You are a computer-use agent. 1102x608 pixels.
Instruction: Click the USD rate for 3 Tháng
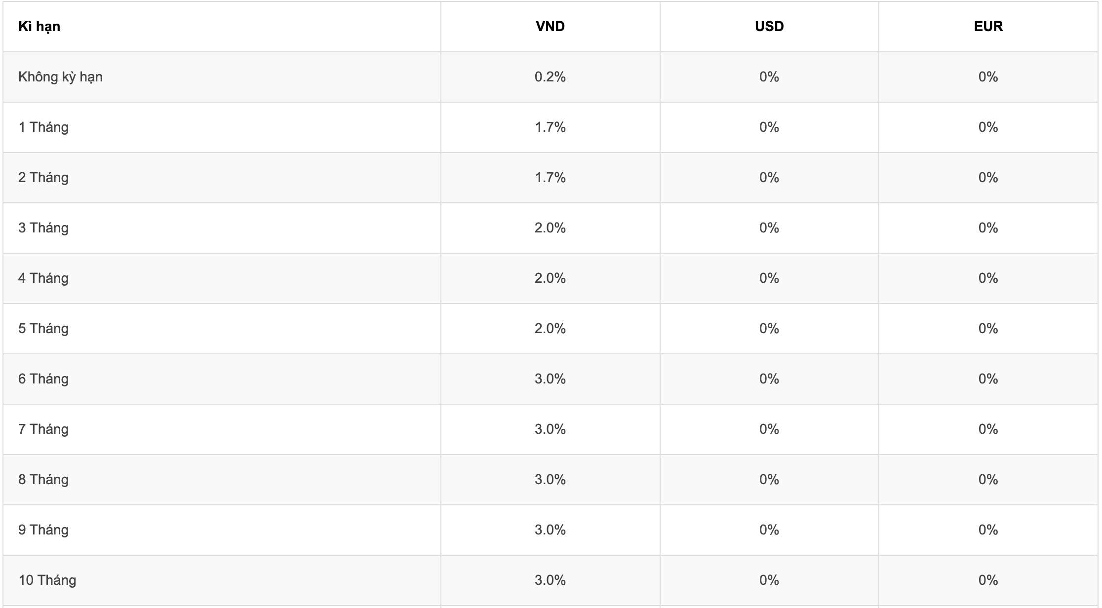click(x=769, y=228)
